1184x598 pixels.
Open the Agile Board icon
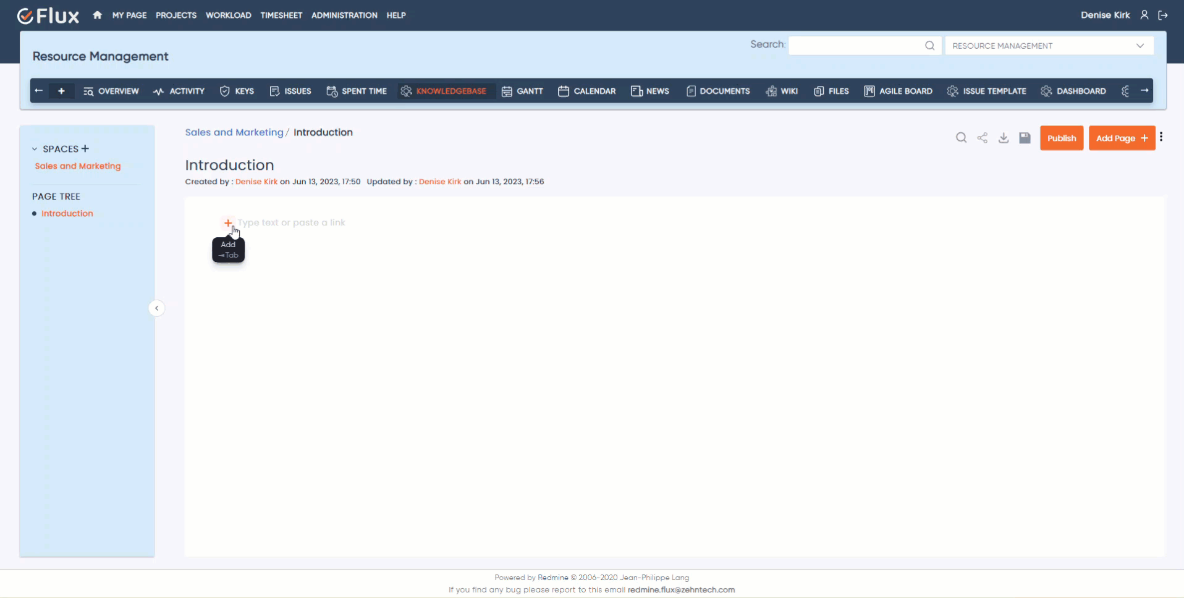(x=869, y=91)
